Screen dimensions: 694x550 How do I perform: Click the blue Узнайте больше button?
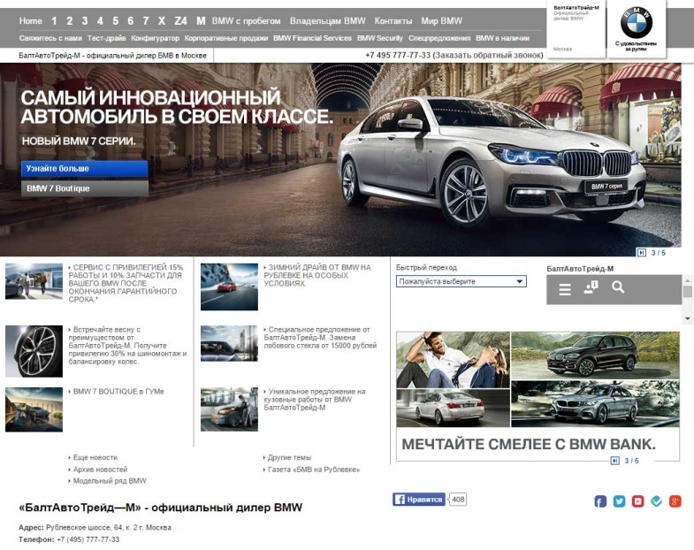click(x=85, y=169)
